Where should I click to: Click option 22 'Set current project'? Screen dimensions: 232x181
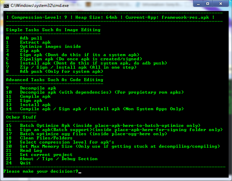pyautogui.click(x=39, y=155)
